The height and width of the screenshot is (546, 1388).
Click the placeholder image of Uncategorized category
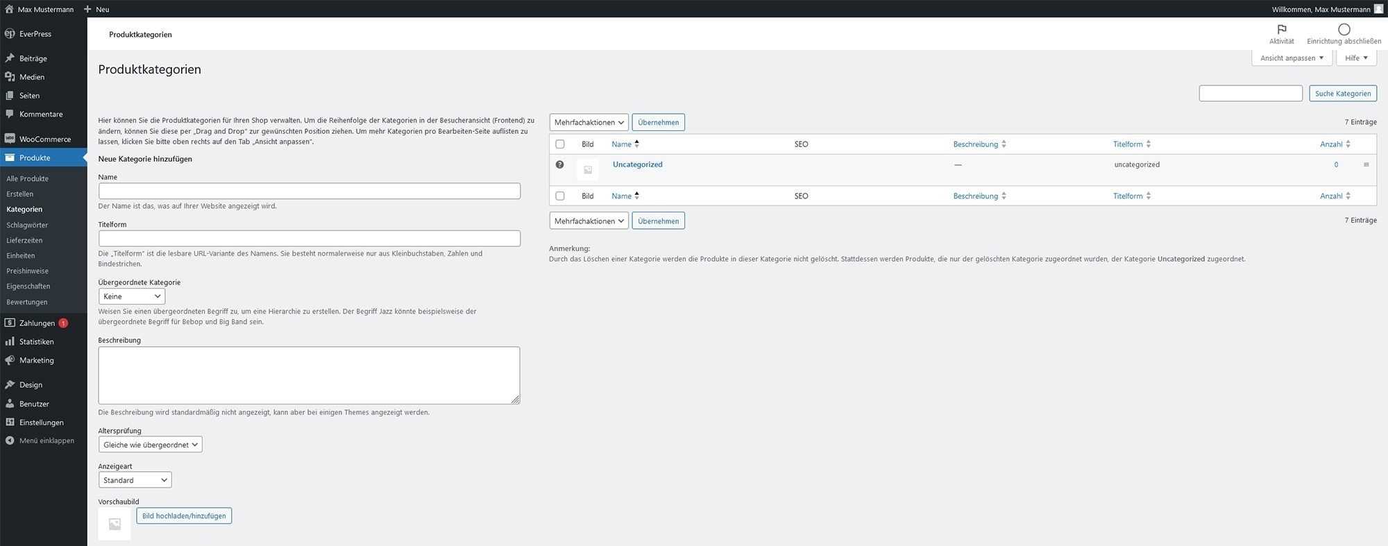587,170
